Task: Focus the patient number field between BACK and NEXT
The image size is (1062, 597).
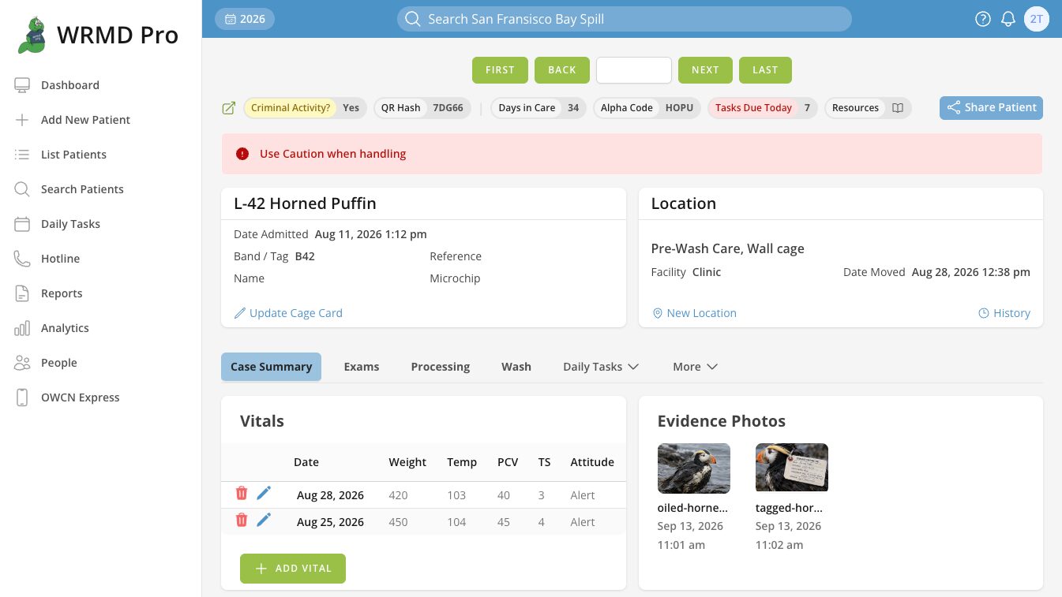Action: 634,70
